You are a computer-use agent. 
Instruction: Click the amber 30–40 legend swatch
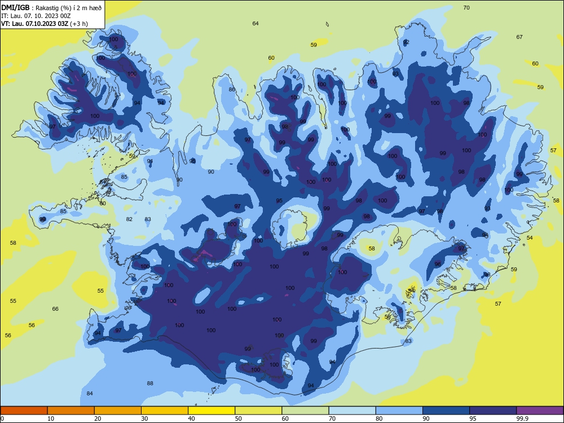pyautogui.click(x=165, y=411)
